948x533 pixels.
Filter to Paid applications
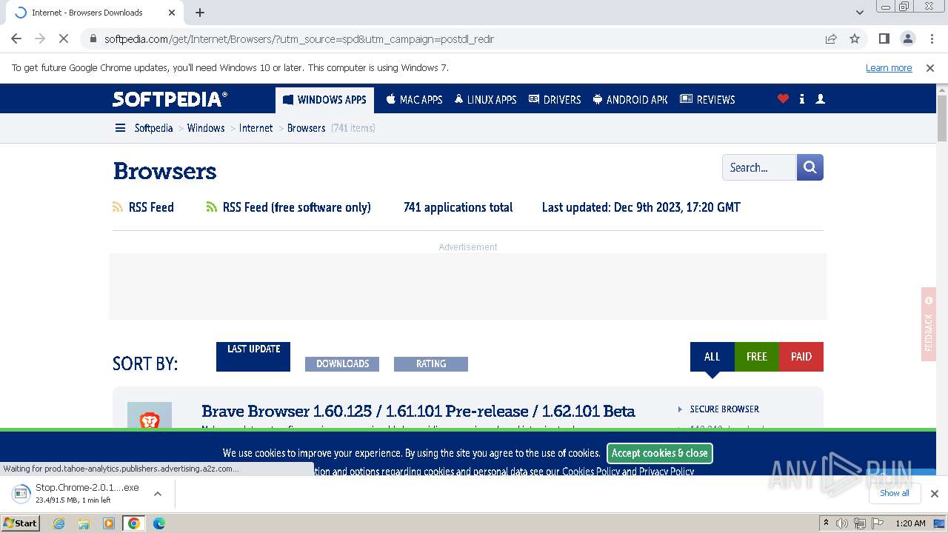[x=801, y=356]
